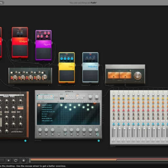168x168 pixels.
Task: Click right knob on the red Slope pedal
Action: [22, 34]
